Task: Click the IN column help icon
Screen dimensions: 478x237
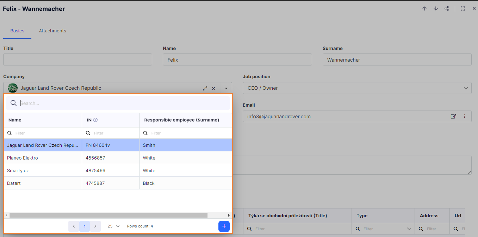Action: [95, 120]
